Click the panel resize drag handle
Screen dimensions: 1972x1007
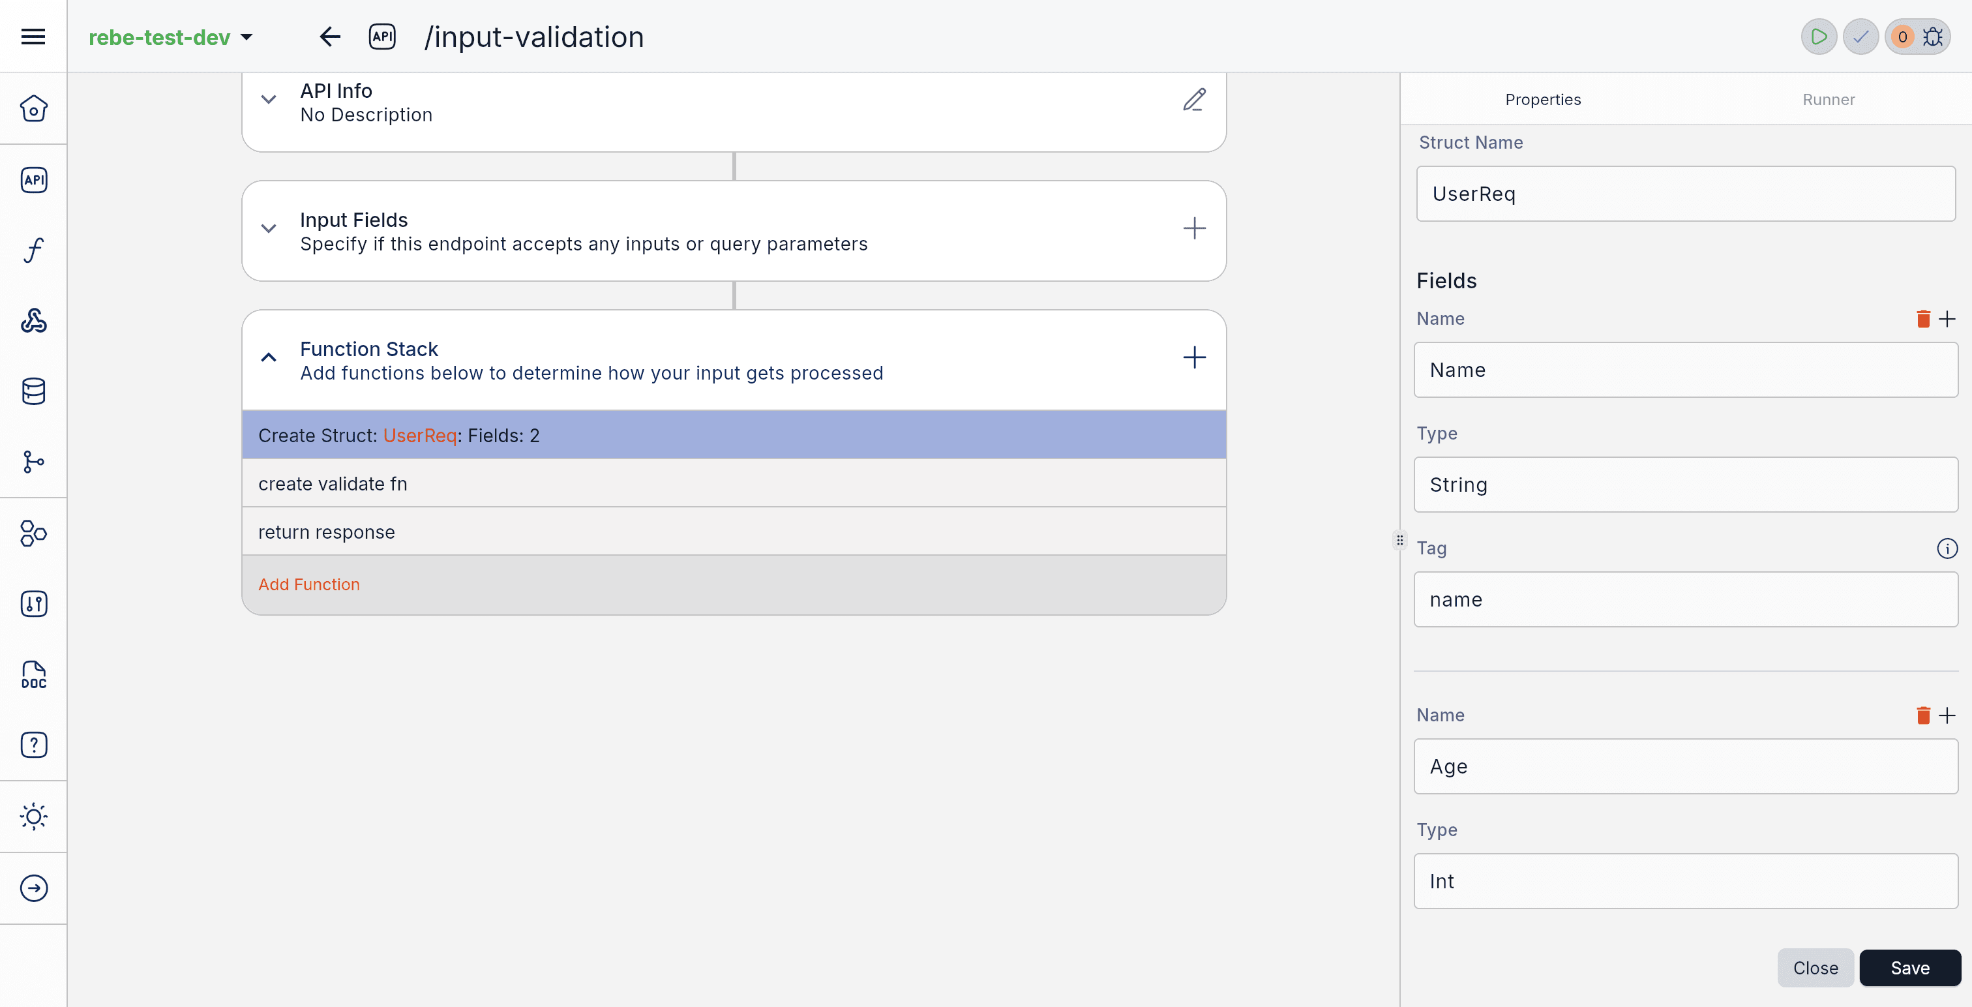pos(1399,540)
